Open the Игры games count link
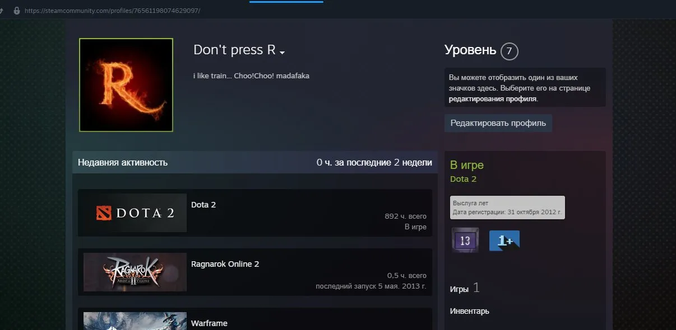Viewport: 676px width, 330px height. tap(465, 289)
